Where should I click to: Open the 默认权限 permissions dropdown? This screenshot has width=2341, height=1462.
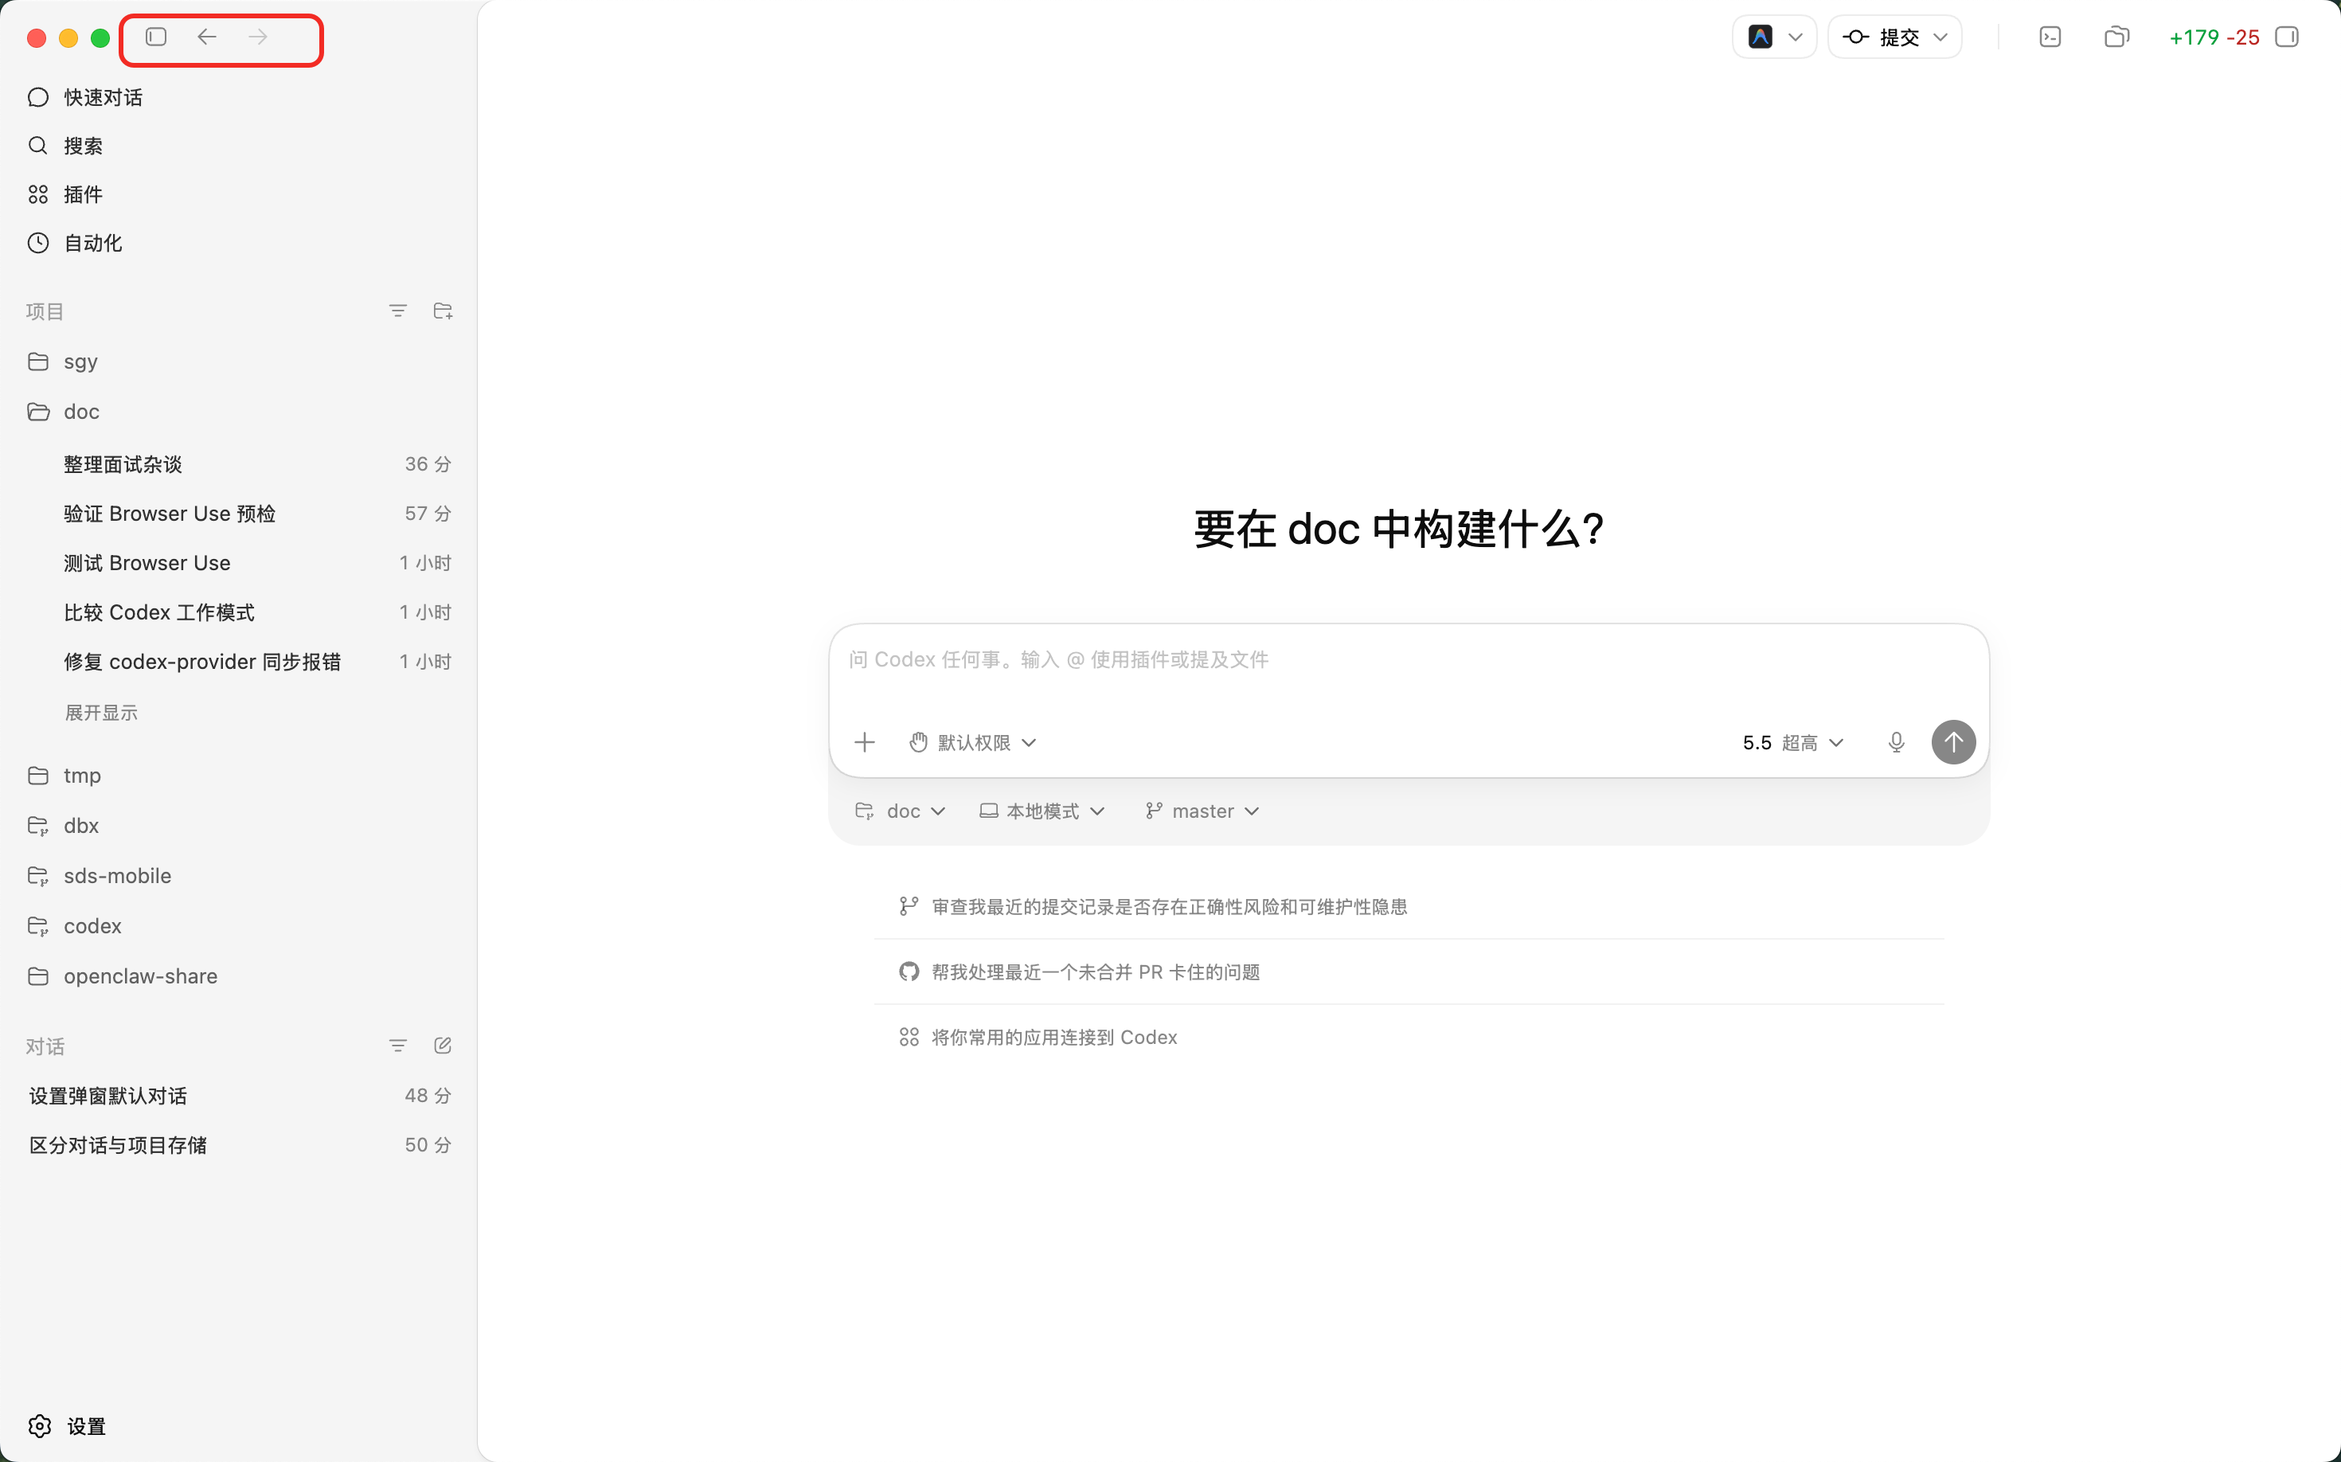971,741
